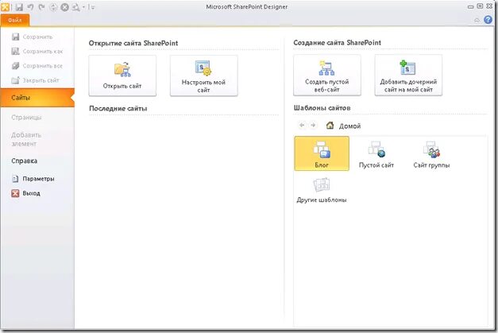Viewport: 498px width, 333px height.
Task: Click the Undo arrow in the quick access toolbar
Action: pos(30,7)
